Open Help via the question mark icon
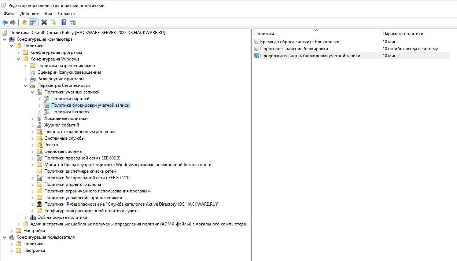 coord(64,22)
